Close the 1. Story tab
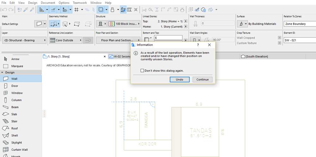This screenshot has width=316, height=157. [x=104, y=57]
